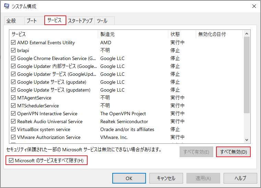Select the AMD manufacturer cell
The width and height of the screenshot is (261, 188).
[106, 43]
